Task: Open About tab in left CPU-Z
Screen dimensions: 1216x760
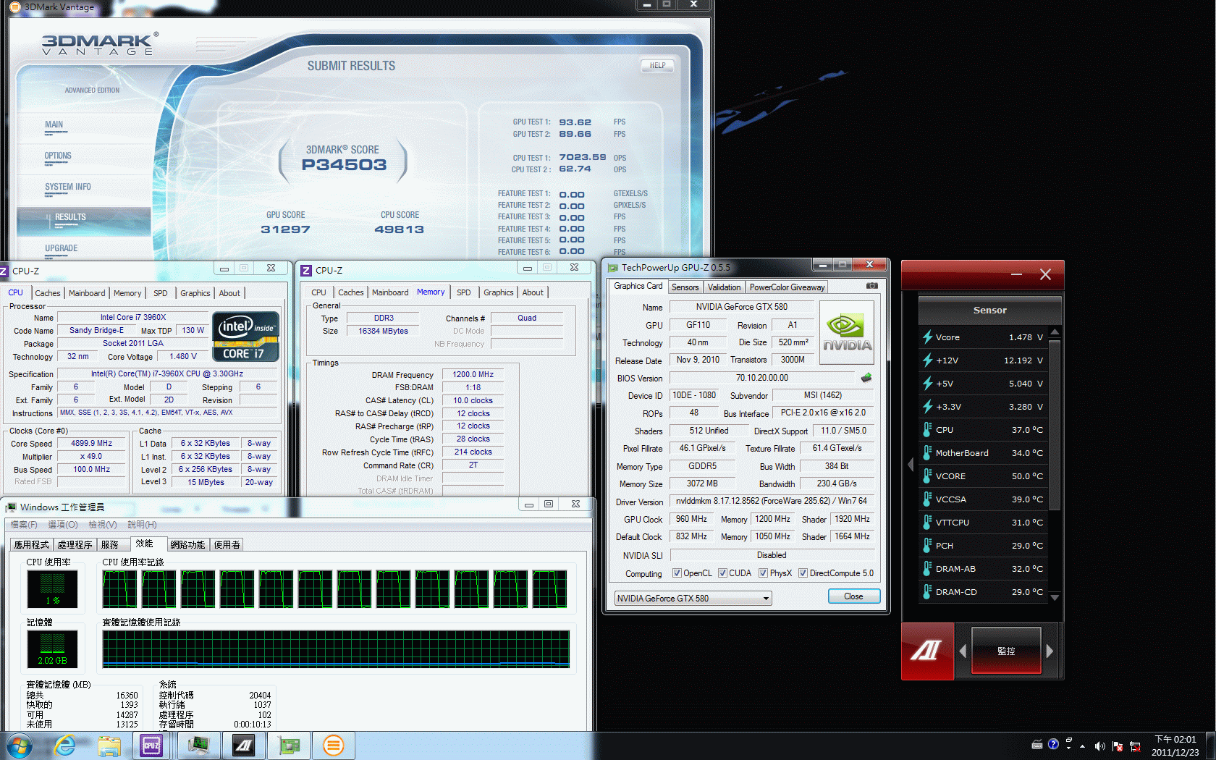Action: coord(229,293)
